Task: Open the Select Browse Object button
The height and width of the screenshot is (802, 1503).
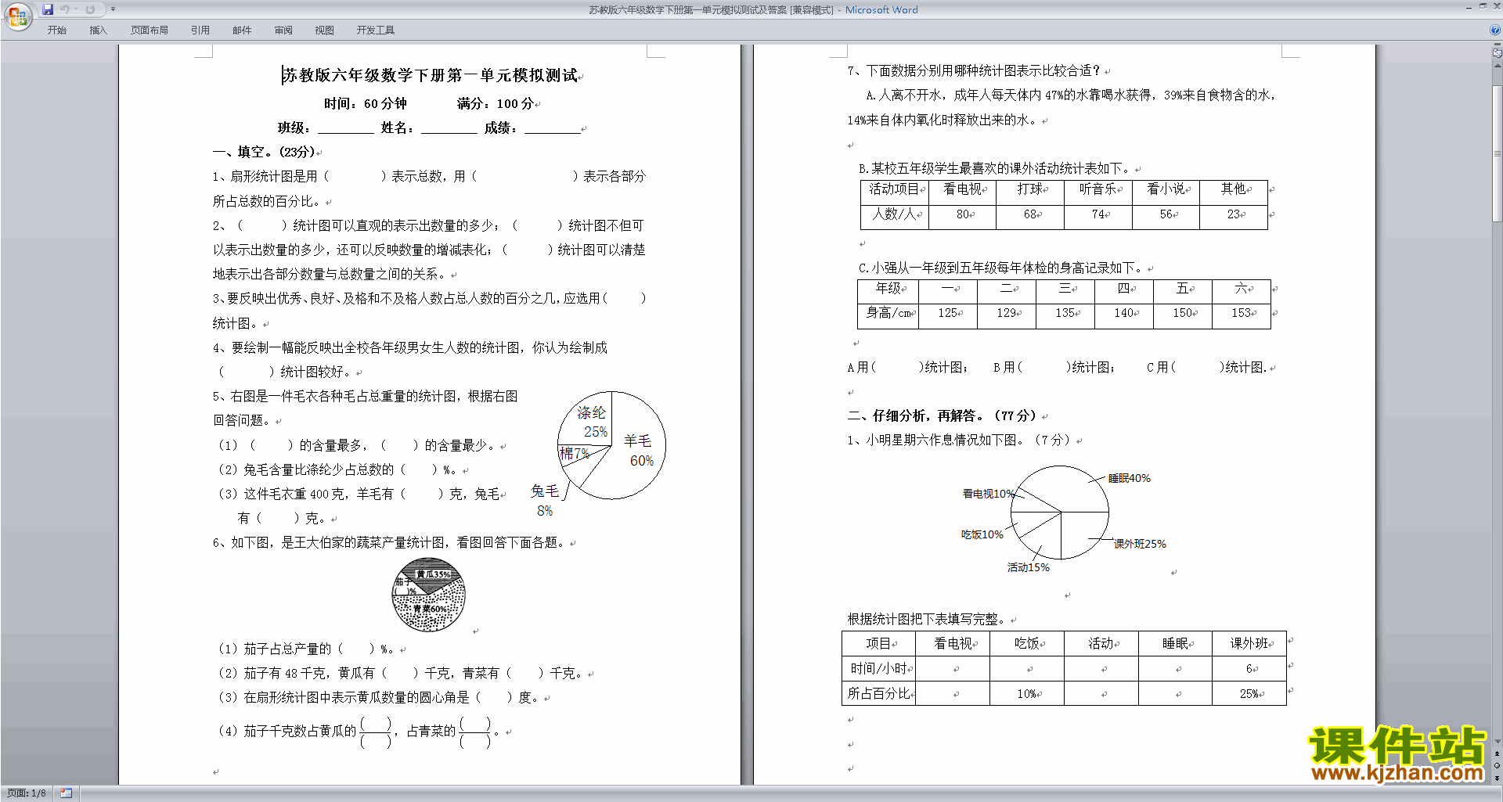Action: [x=1498, y=765]
